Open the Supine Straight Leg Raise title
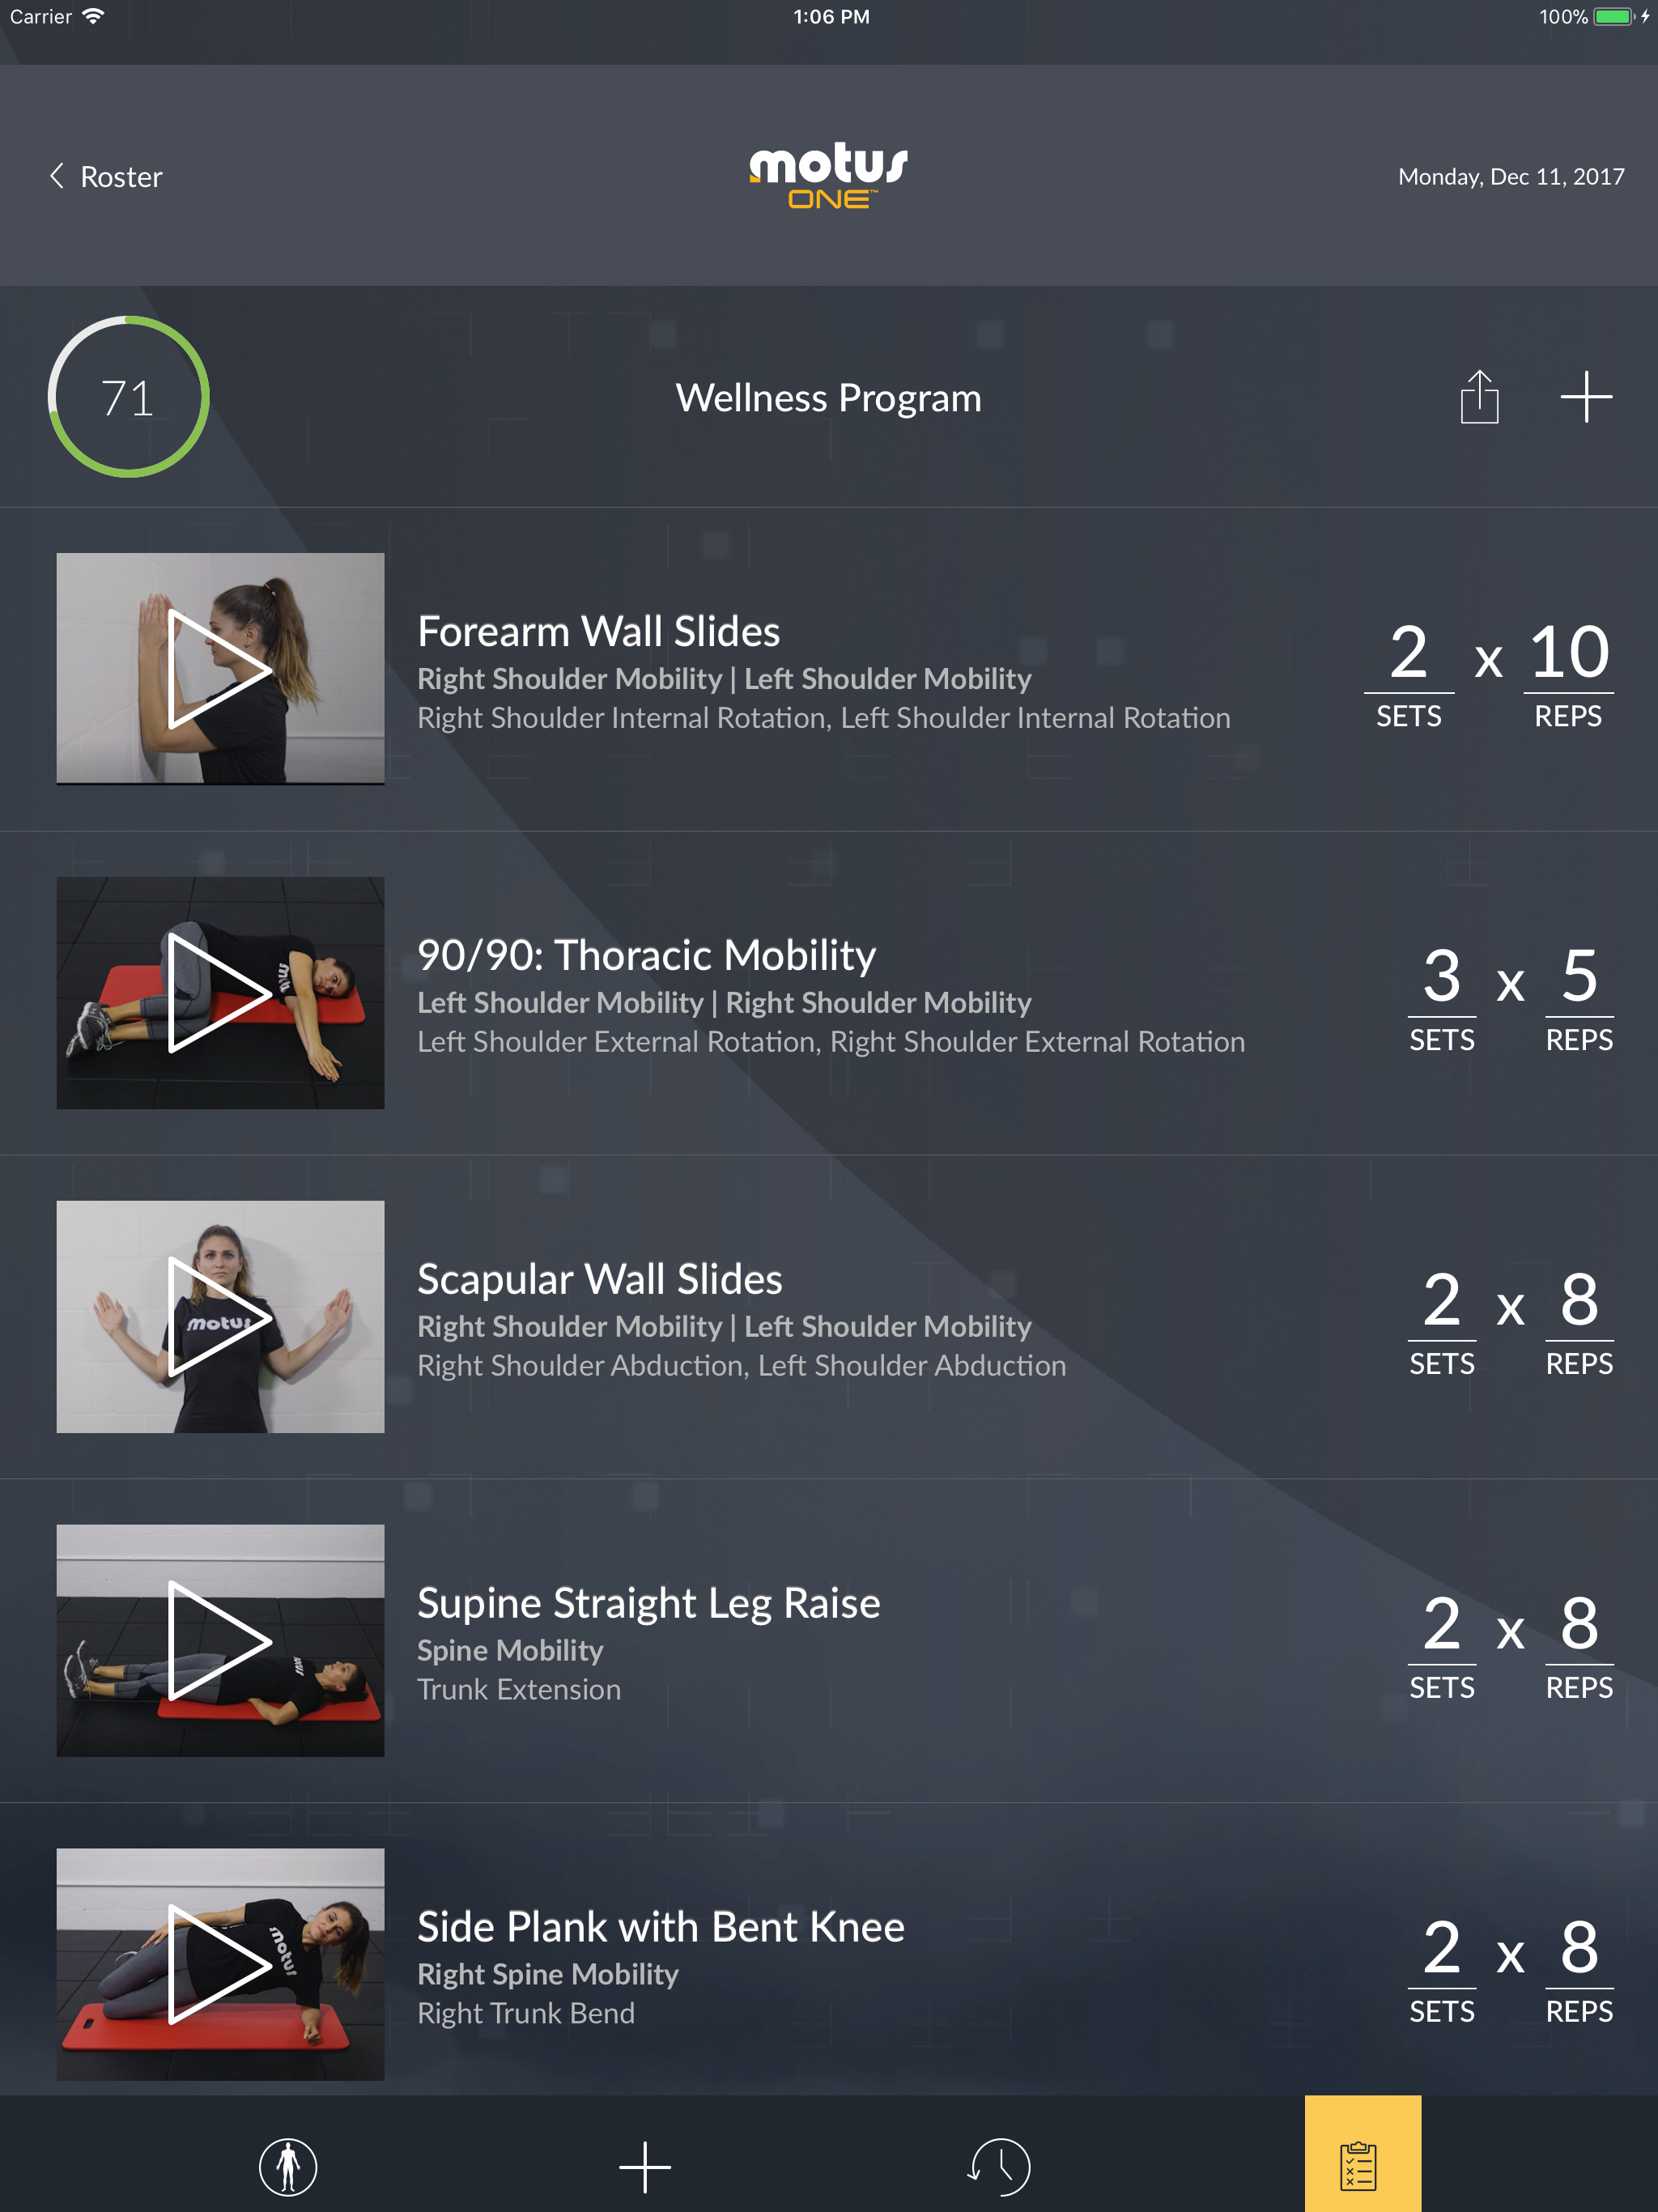The height and width of the screenshot is (2212, 1658). point(648,1603)
